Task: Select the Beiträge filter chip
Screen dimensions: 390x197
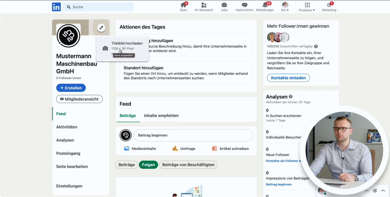Action: (x=126, y=165)
